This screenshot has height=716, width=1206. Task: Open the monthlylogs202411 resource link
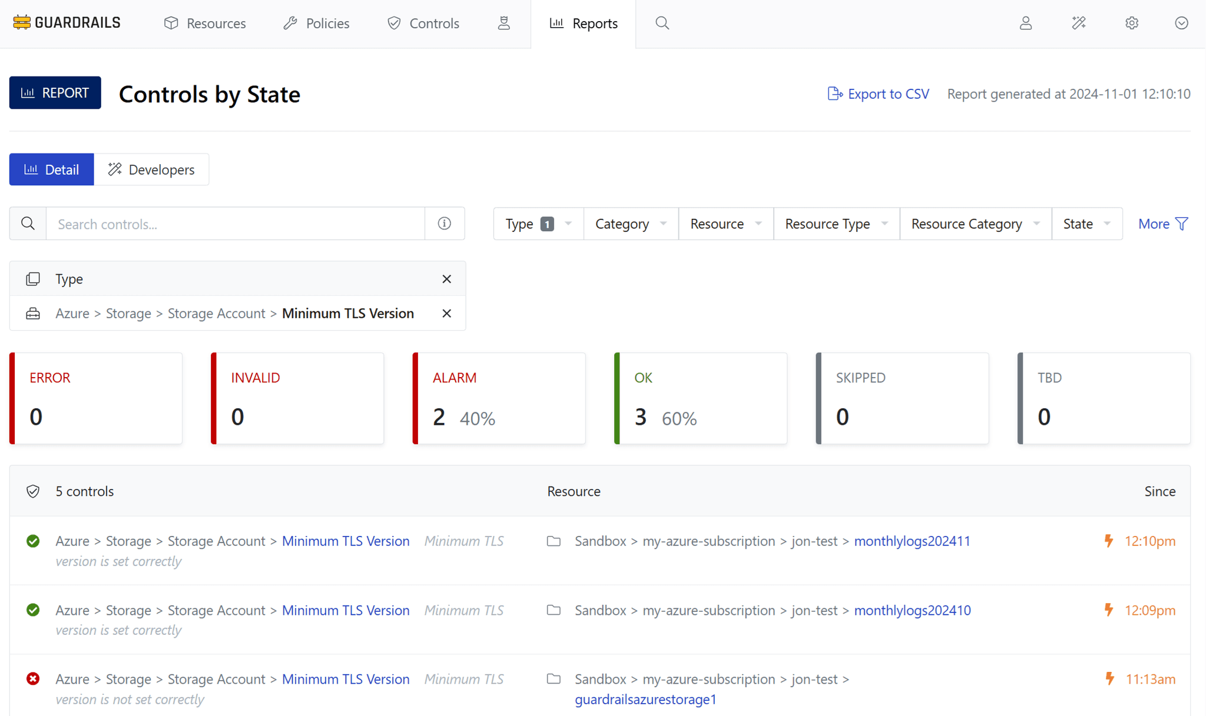point(912,541)
